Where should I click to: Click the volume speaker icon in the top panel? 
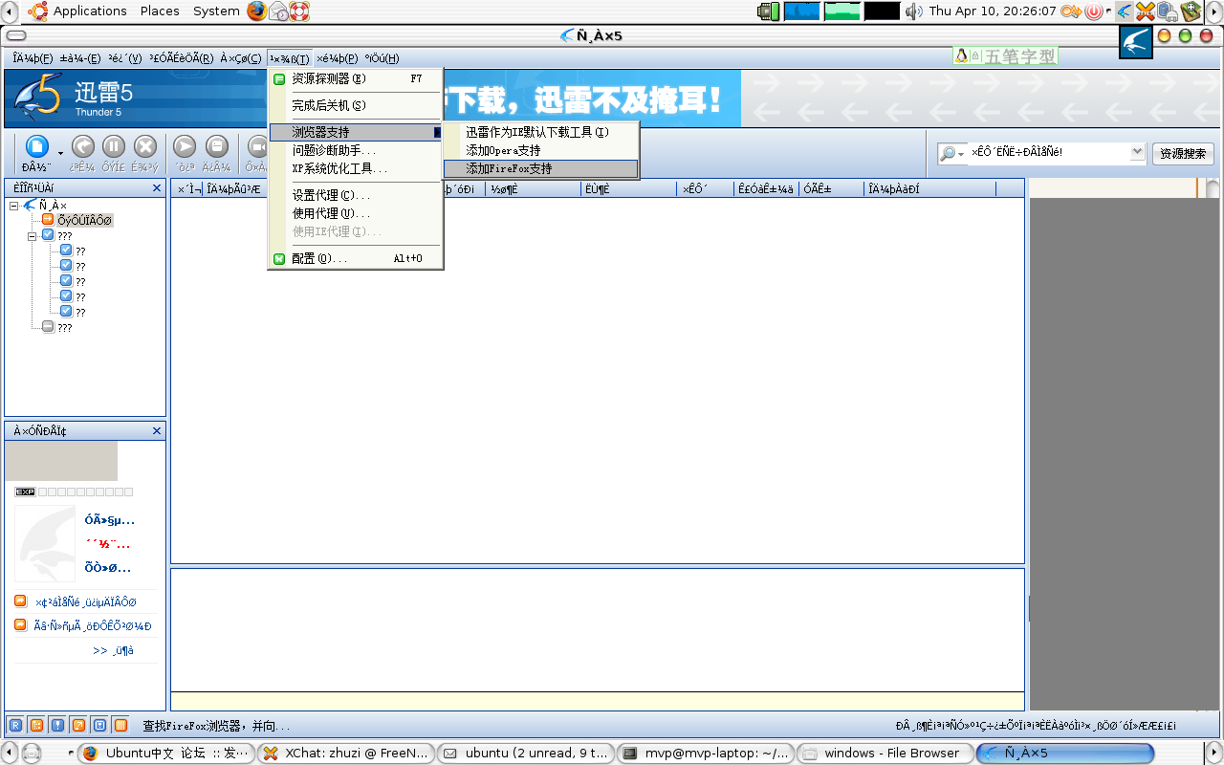click(x=913, y=11)
